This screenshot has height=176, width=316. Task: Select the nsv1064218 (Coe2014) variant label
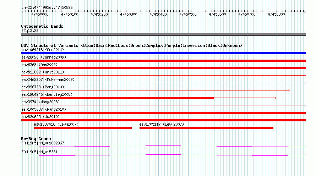(43, 50)
